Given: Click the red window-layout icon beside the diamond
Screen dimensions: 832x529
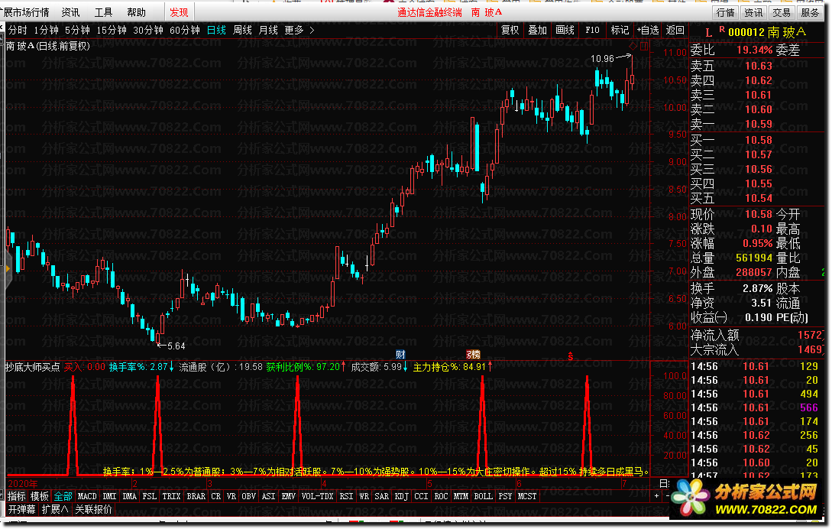Looking at the screenshot, I should coord(643,46).
